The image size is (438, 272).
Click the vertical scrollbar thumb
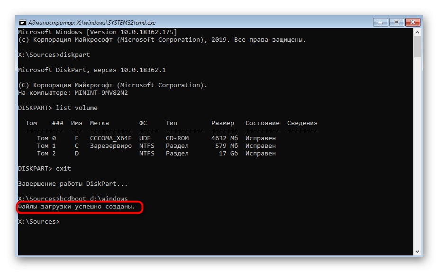click(x=417, y=47)
